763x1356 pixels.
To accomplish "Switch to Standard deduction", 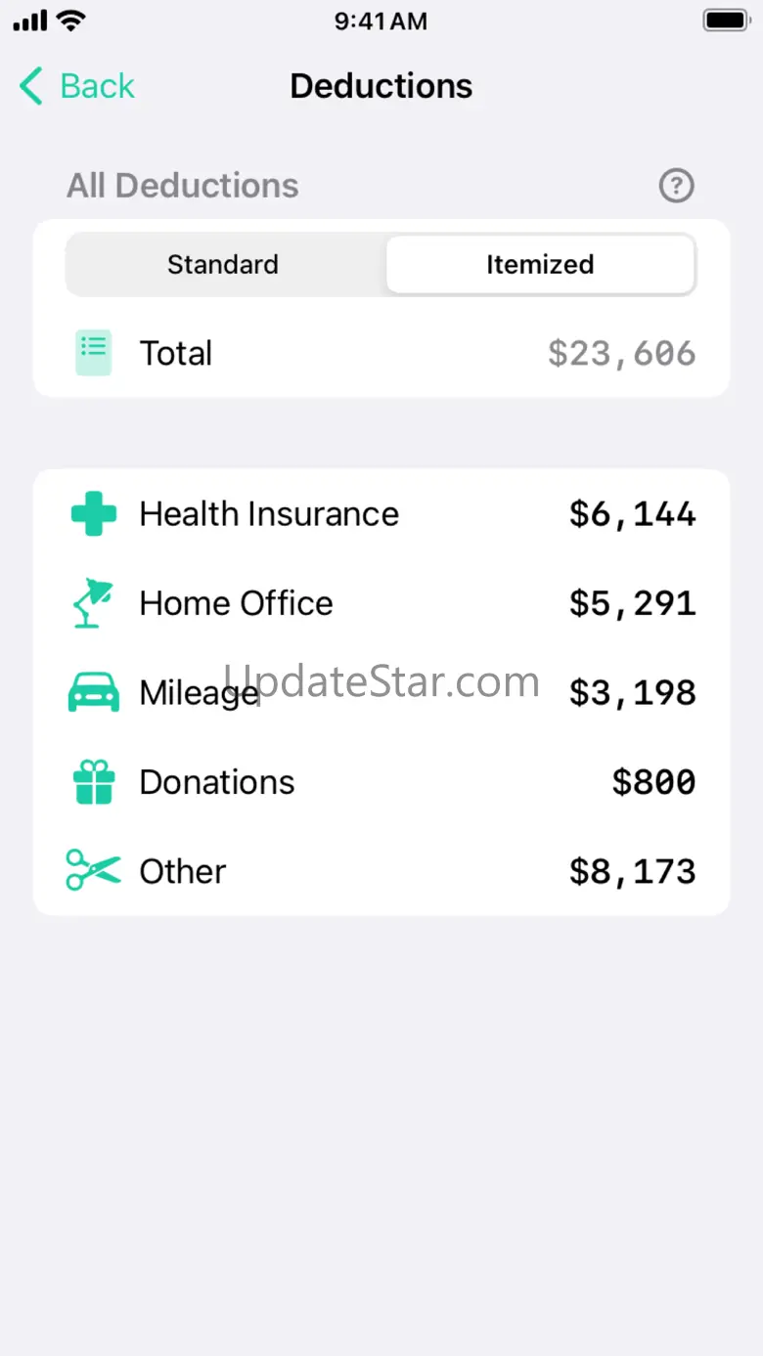I will point(223,264).
